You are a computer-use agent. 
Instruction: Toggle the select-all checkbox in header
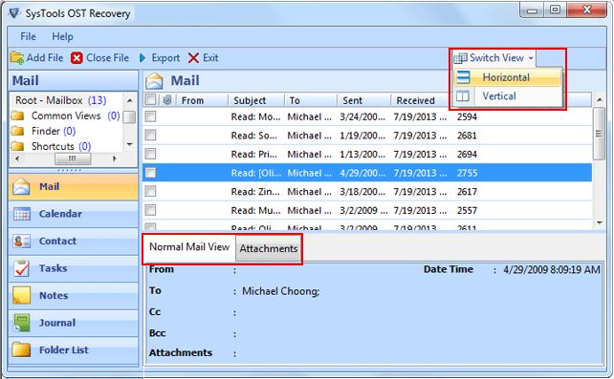[x=150, y=100]
